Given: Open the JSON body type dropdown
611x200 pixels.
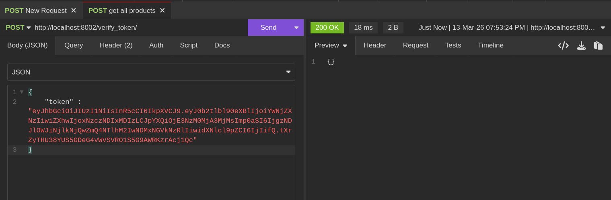Looking at the screenshot, I should coord(151,72).
